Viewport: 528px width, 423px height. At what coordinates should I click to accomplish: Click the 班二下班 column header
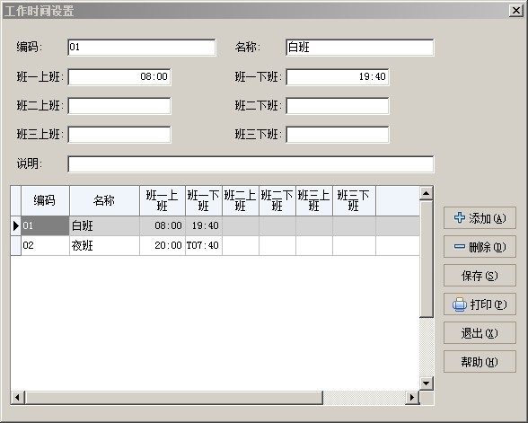pos(277,201)
